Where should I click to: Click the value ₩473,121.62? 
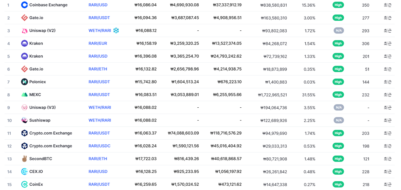point(230,185)
